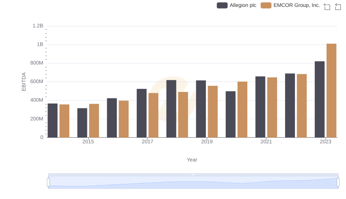
Task: Click the Allegion plc dark legend swatch
Action: tap(222, 5)
